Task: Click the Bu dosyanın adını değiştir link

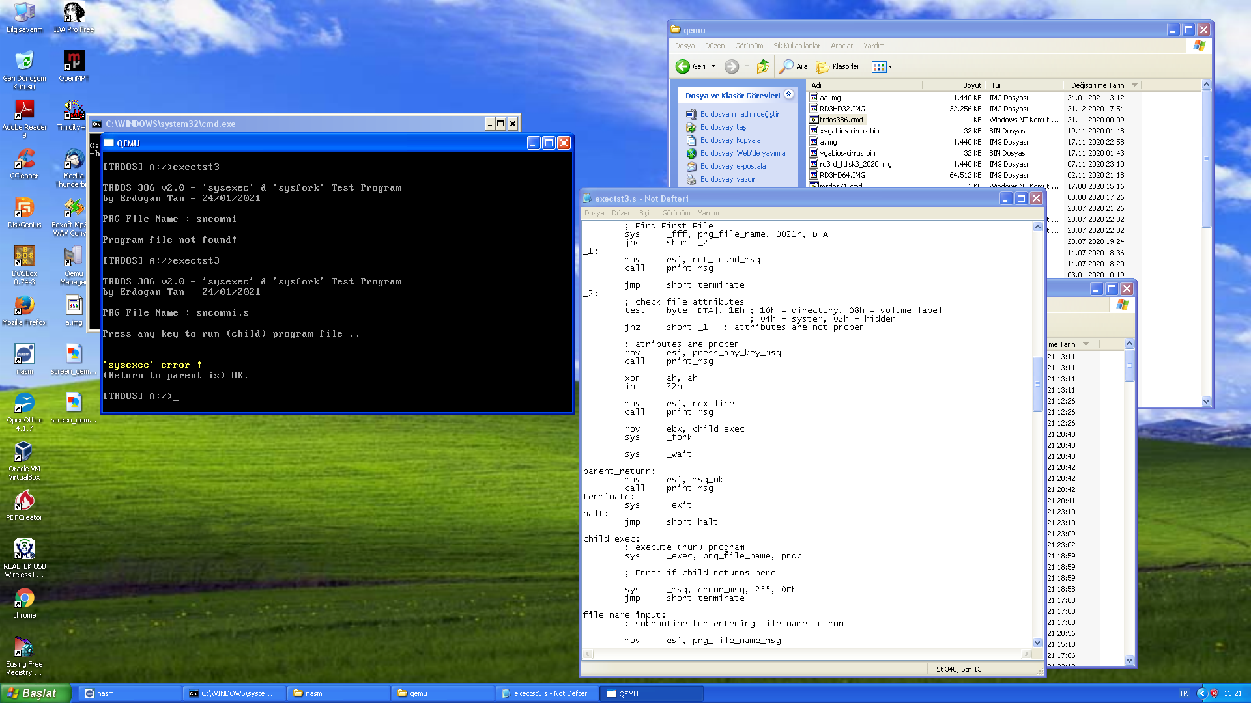Action: 740,114
